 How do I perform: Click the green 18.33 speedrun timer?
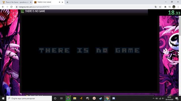coord(174,13)
